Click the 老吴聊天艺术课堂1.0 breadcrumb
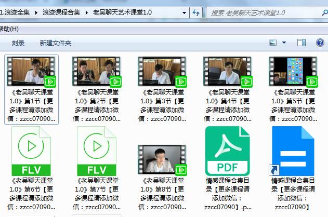Viewport: 328px width, 217px height. click(122, 12)
